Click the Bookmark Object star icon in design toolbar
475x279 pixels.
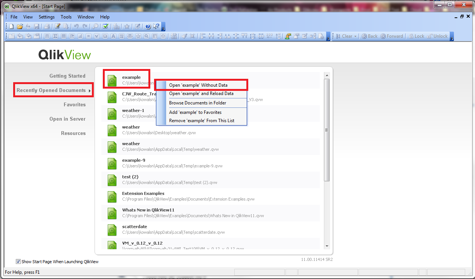tap(138, 36)
